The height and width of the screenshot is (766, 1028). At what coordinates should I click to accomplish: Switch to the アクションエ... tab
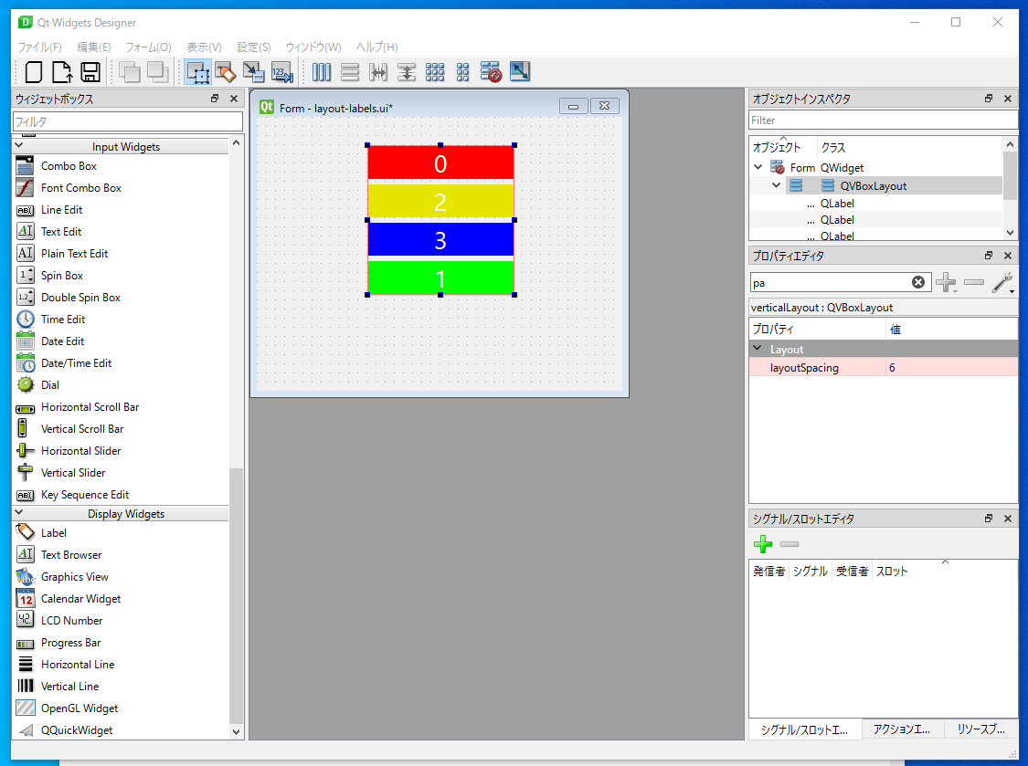(902, 729)
